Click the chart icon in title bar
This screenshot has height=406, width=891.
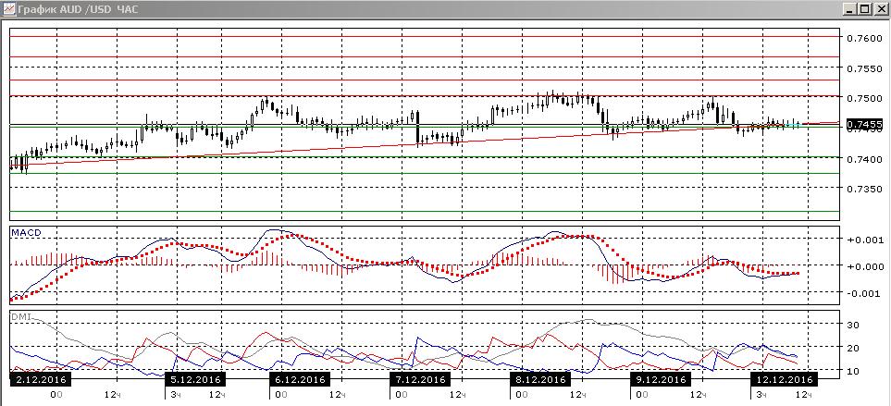pos(8,8)
